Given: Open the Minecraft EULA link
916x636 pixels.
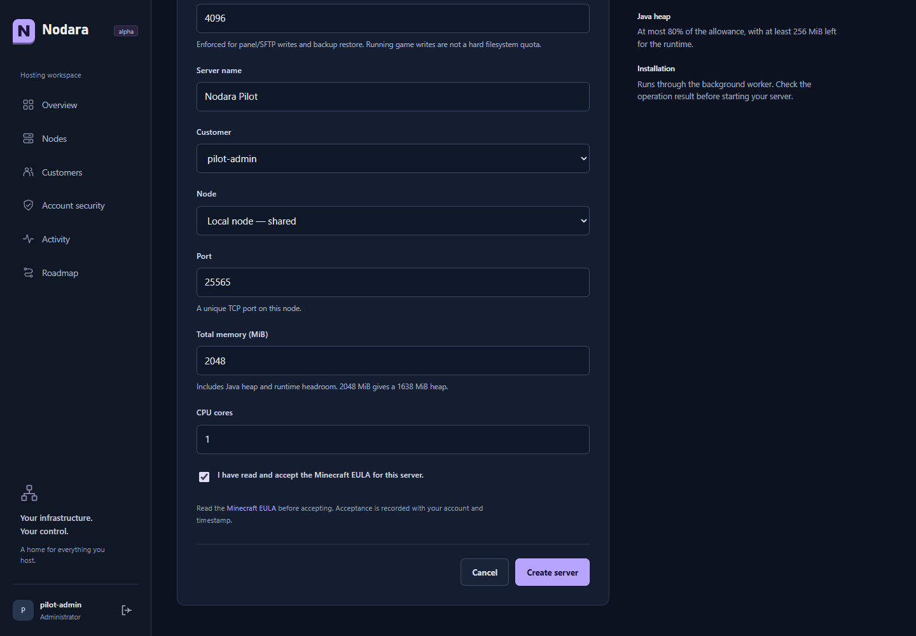Looking at the screenshot, I should tap(251, 508).
